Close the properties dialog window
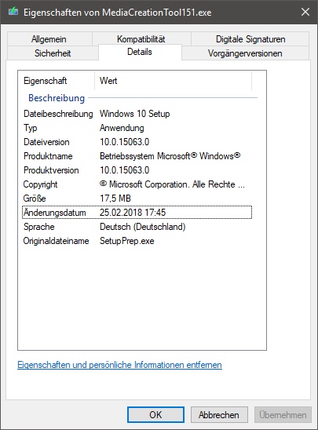 (305, 12)
